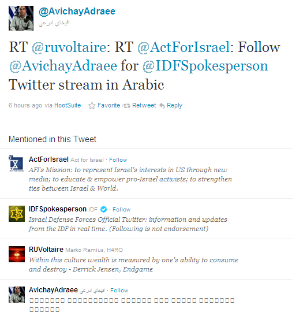This screenshot has height=316, width=307.
Task: Open the @ActForIsrael mention in the tweet
Action: 184,47
